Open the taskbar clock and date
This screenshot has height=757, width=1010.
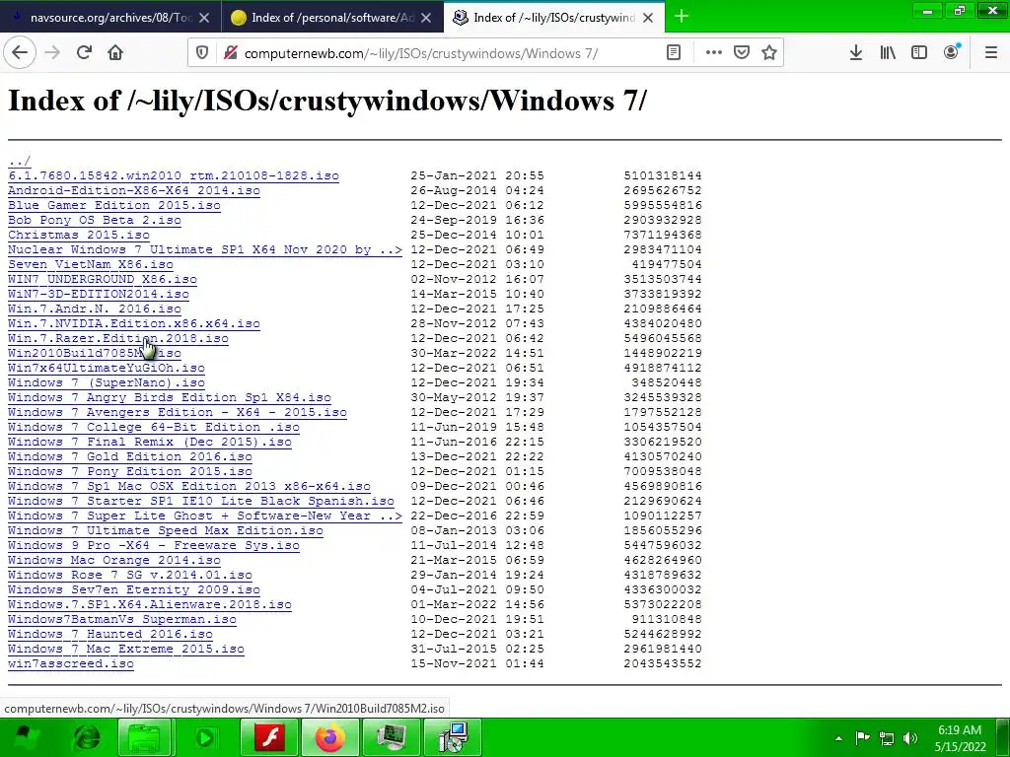point(960,738)
